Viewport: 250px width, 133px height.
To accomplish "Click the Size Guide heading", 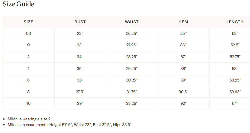I will tap(18, 4).
